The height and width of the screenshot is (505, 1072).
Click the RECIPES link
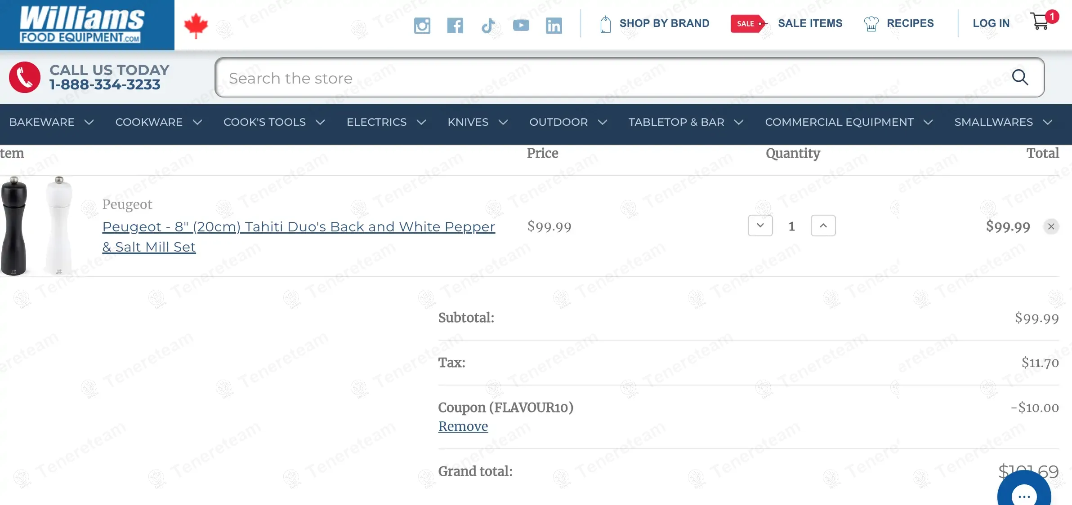[x=910, y=23]
